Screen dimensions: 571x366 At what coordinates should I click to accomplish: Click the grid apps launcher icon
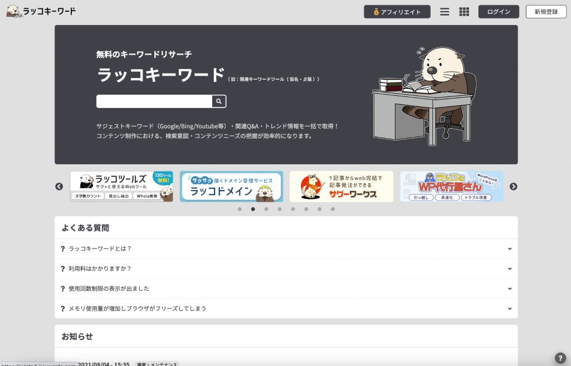pos(463,11)
